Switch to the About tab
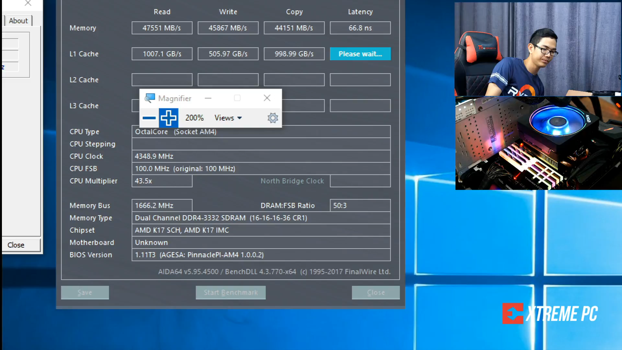This screenshot has height=350, width=622. coord(18,20)
